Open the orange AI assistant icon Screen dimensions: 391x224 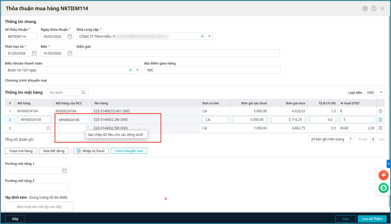[383, 175]
